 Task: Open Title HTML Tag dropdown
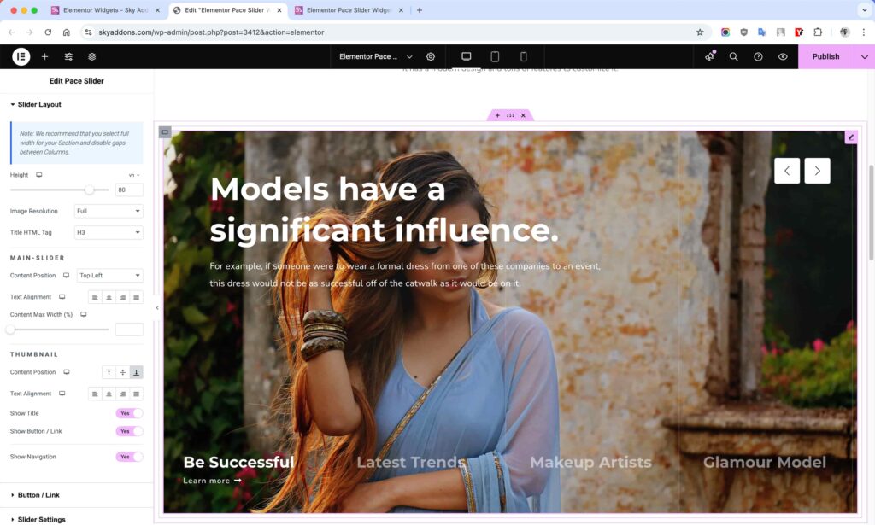pos(109,232)
